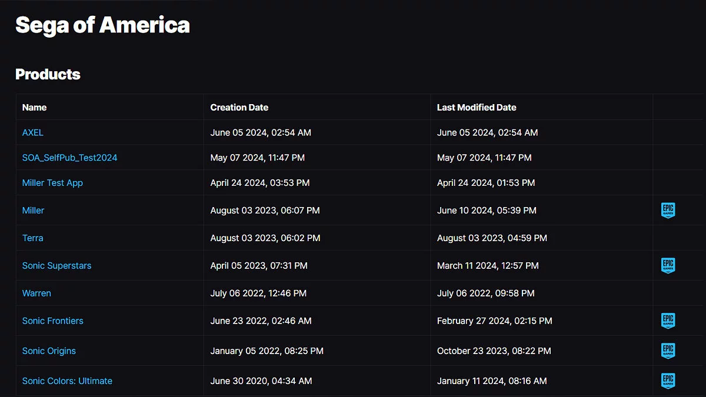706x397 pixels.
Task: Click Epic Games icon for Sonic Colors: Ultimate
Action: coord(668,381)
